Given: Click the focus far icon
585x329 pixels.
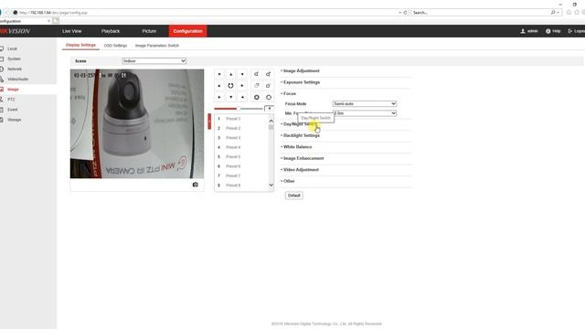Looking at the screenshot, I should 268,86.
